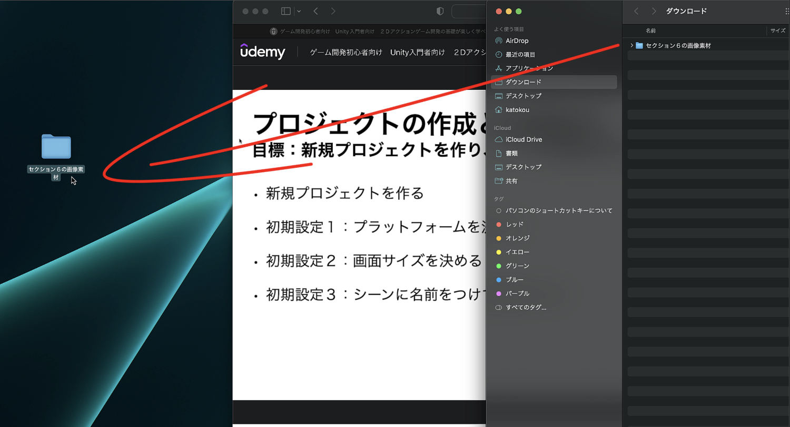Expand the セクション６の画像素材 folder in Finder list
The width and height of the screenshot is (790, 427).
click(x=631, y=46)
